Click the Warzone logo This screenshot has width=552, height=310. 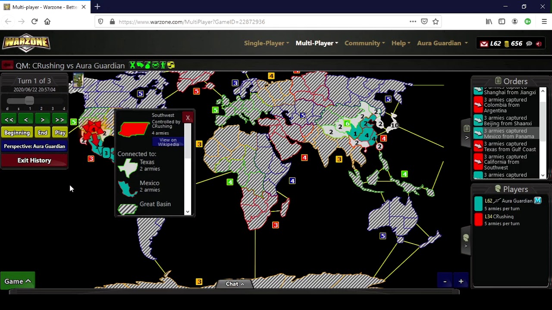pyautogui.click(x=26, y=43)
